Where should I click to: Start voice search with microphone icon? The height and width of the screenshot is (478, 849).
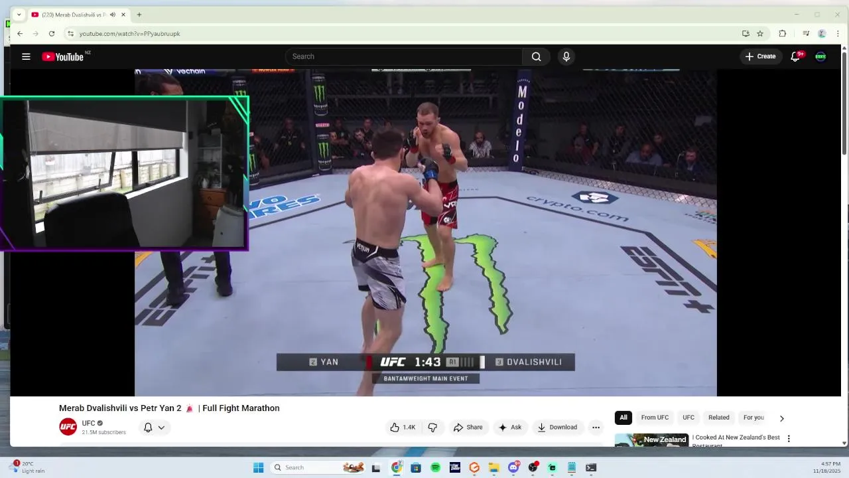tap(566, 56)
